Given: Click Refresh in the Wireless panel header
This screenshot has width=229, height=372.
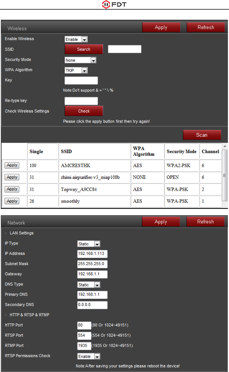Looking at the screenshot, I should [x=206, y=27].
